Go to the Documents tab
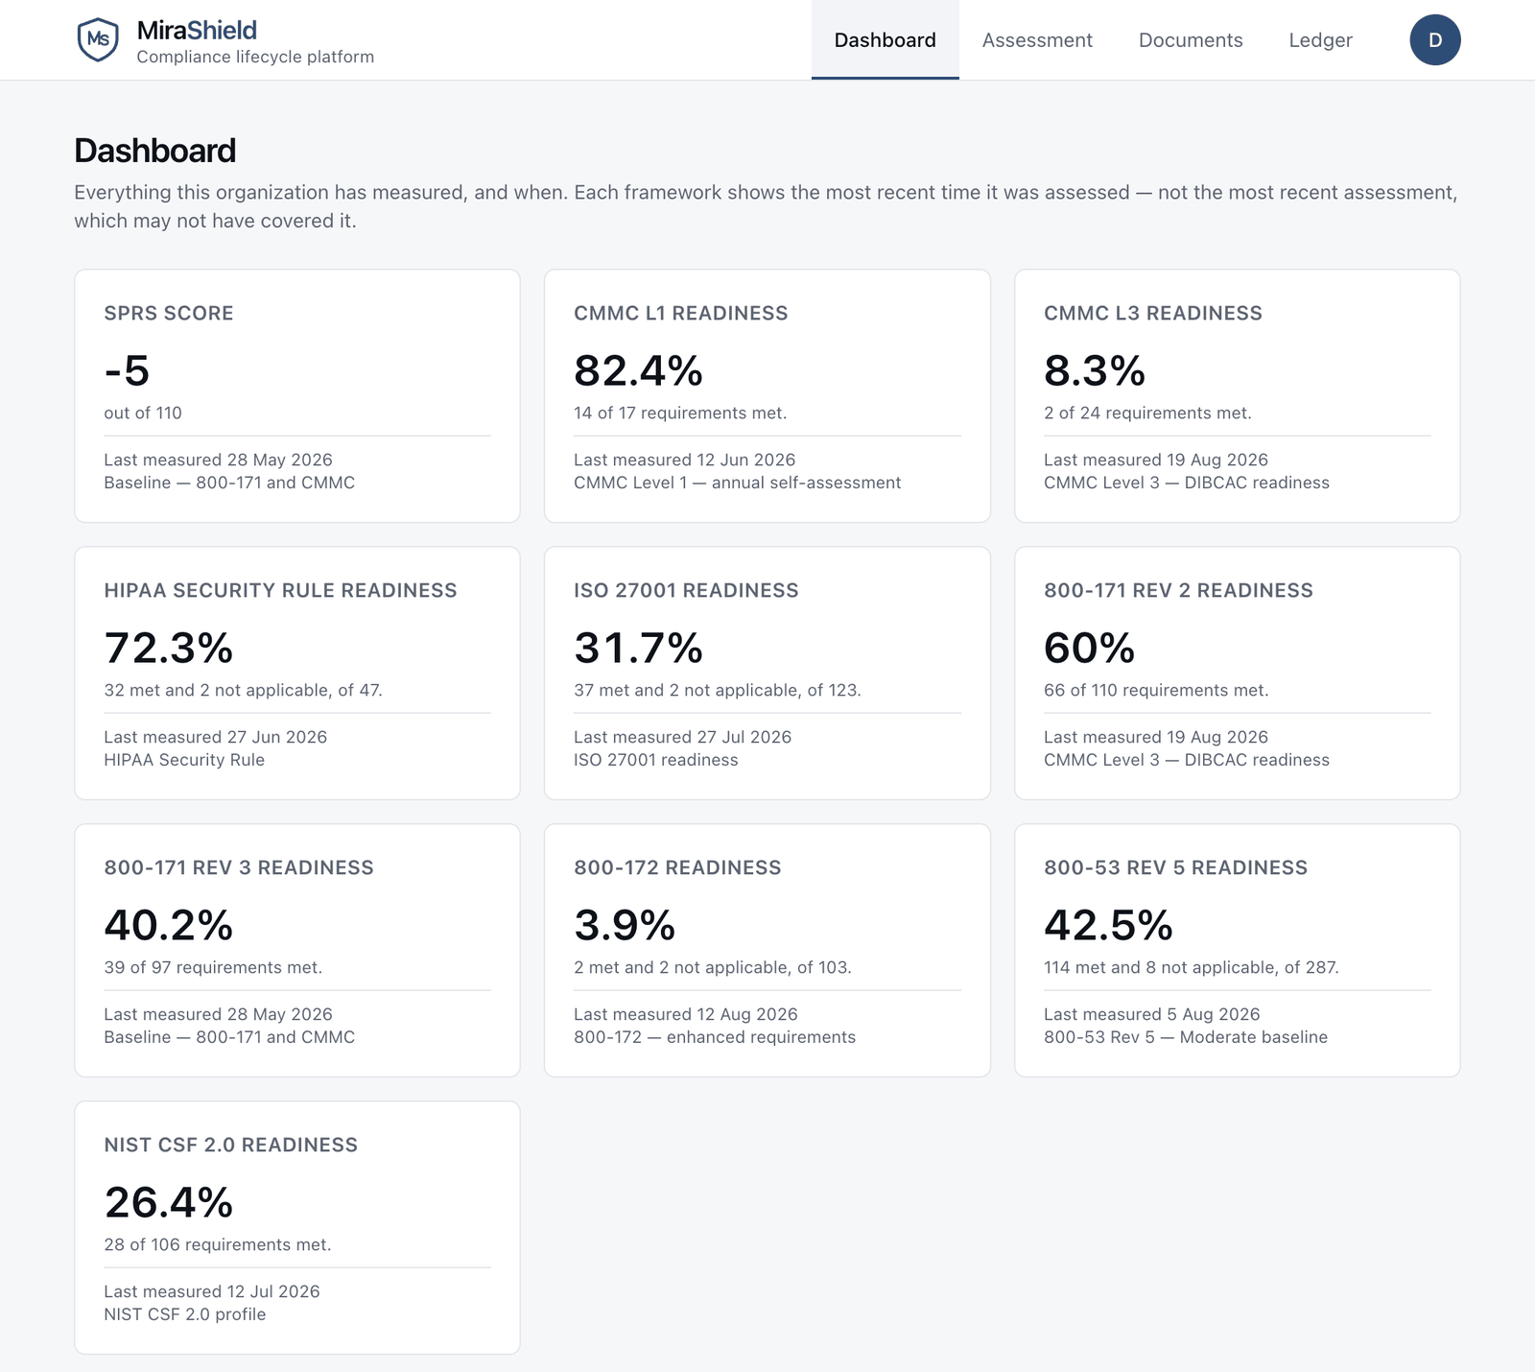1535x1372 pixels. (x=1191, y=40)
